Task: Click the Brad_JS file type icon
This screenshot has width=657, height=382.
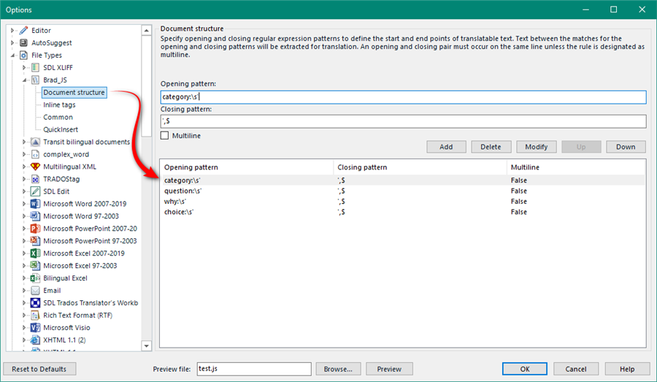Action: (x=36, y=80)
